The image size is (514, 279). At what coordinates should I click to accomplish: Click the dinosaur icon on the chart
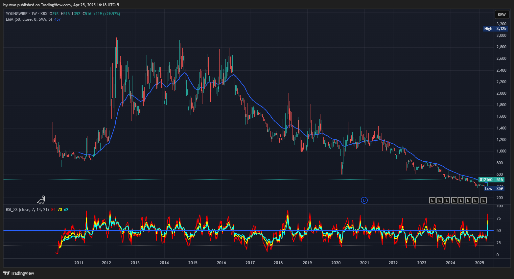[x=41, y=200]
